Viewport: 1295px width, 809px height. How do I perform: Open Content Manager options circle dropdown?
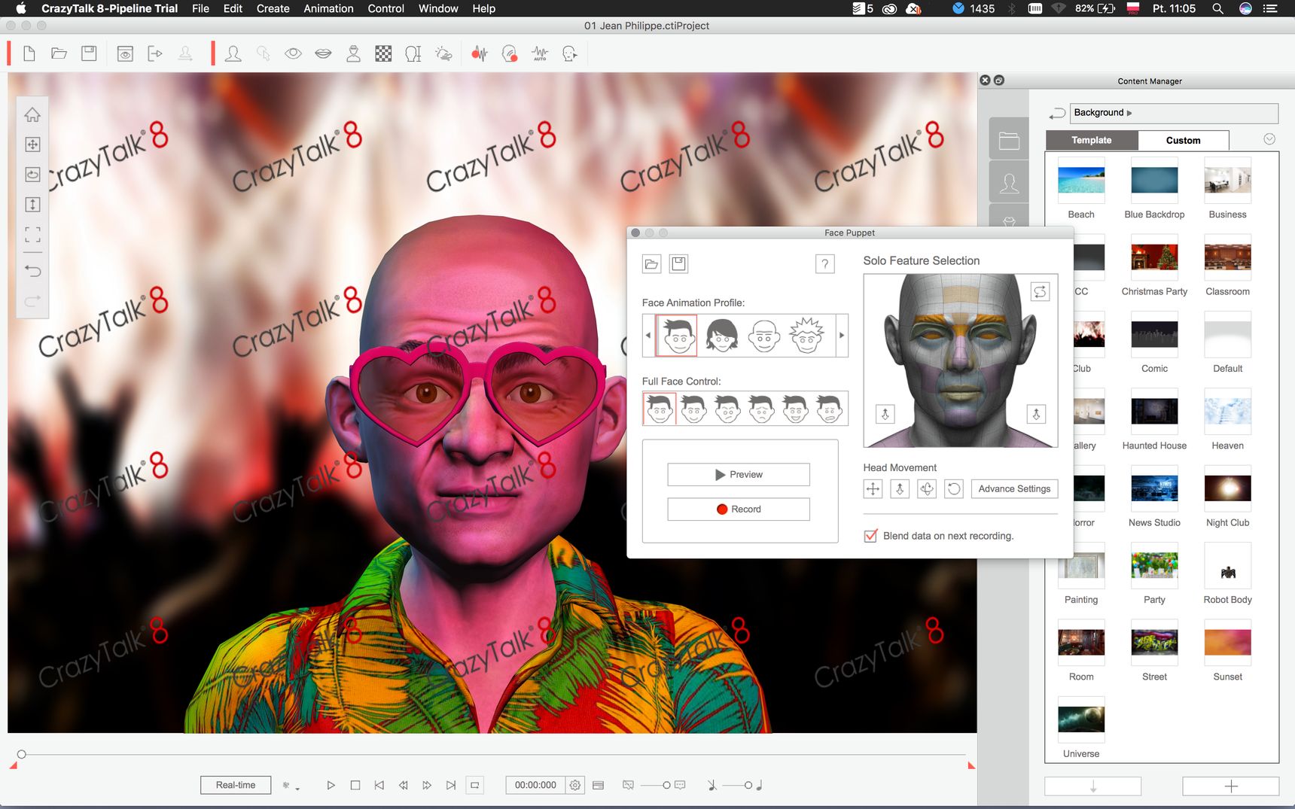1269,139
